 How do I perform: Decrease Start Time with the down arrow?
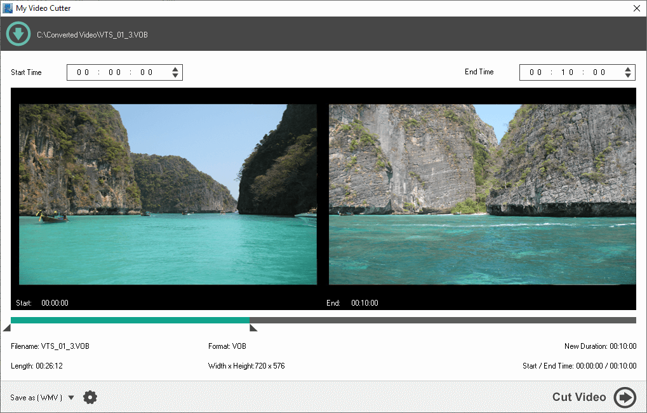pyautogui.click(x=175, y=76)
